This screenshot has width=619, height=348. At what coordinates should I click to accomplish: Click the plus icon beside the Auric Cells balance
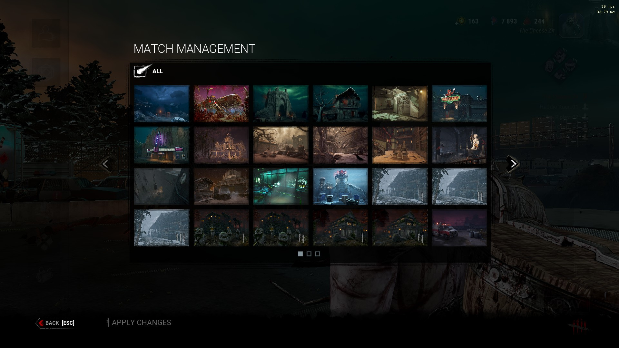click(457, 24)
